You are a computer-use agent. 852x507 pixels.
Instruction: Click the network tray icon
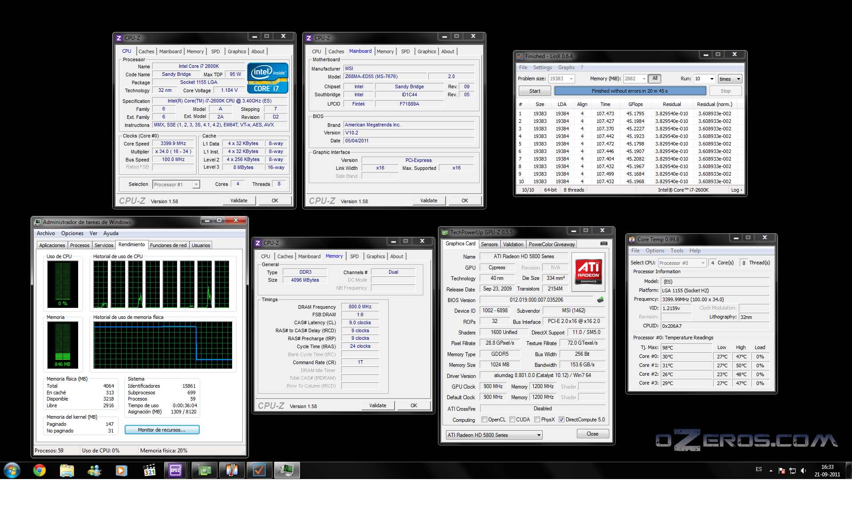(x=793, y=471)
